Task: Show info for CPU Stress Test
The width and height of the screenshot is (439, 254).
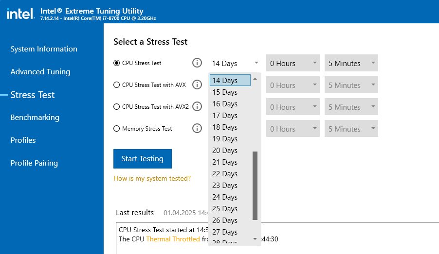Action: 197,63
